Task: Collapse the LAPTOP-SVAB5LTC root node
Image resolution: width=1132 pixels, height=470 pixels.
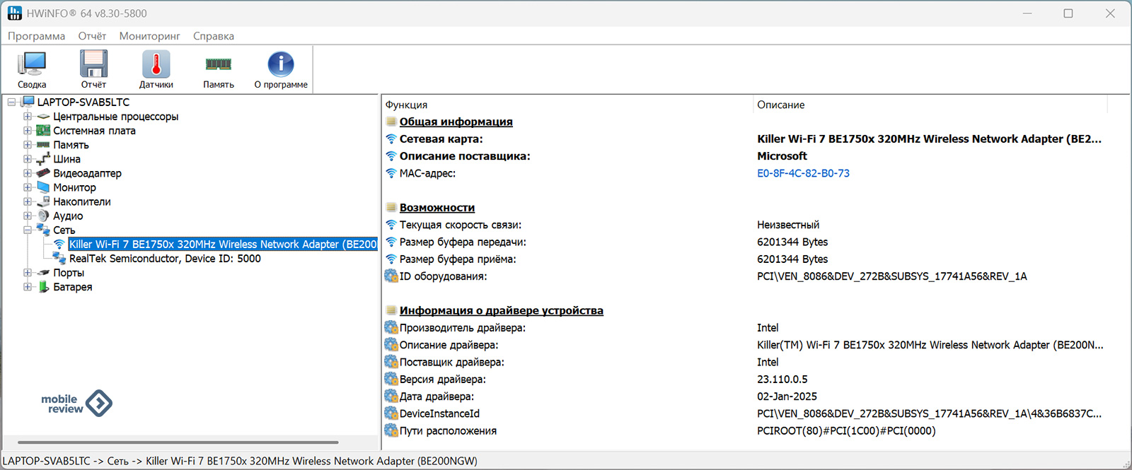Action: tap(12, 102)
